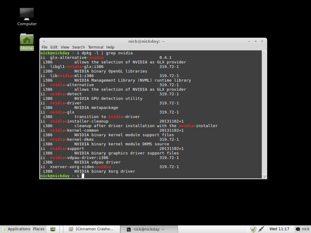The width and height of the screenshot is (311, 233).
Task: Click the terminal's vertical scrollbar
Action: coord(264,112)
